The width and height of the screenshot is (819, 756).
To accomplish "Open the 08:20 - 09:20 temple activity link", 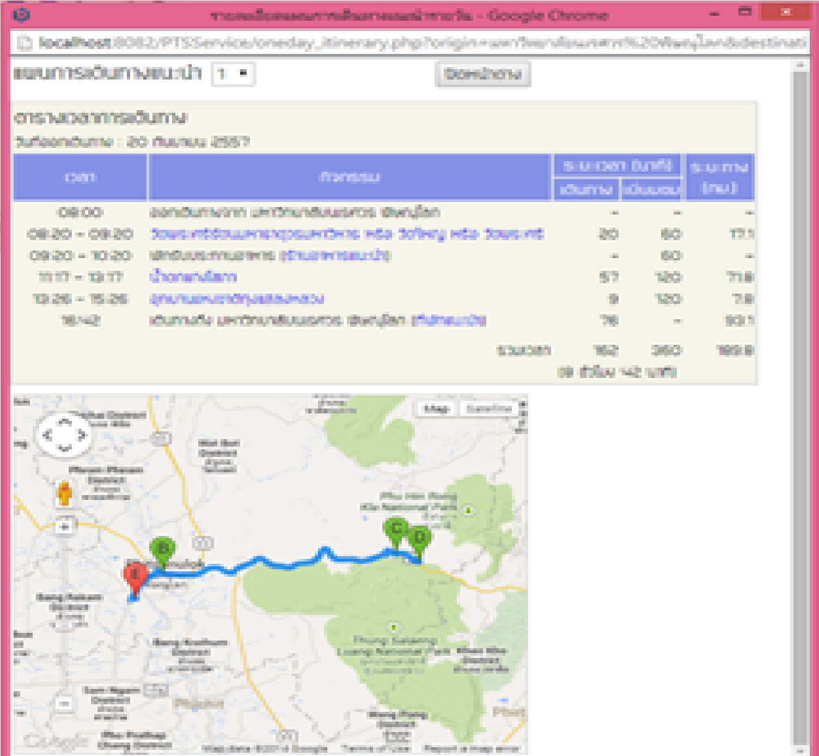I will [347, 234].
